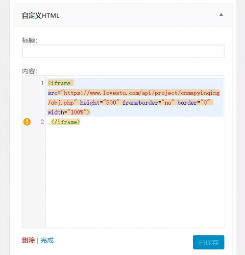Click the 内容 content label
This screenshot has height=255, width=245.
pyautogui.click(x=30, y=71)
